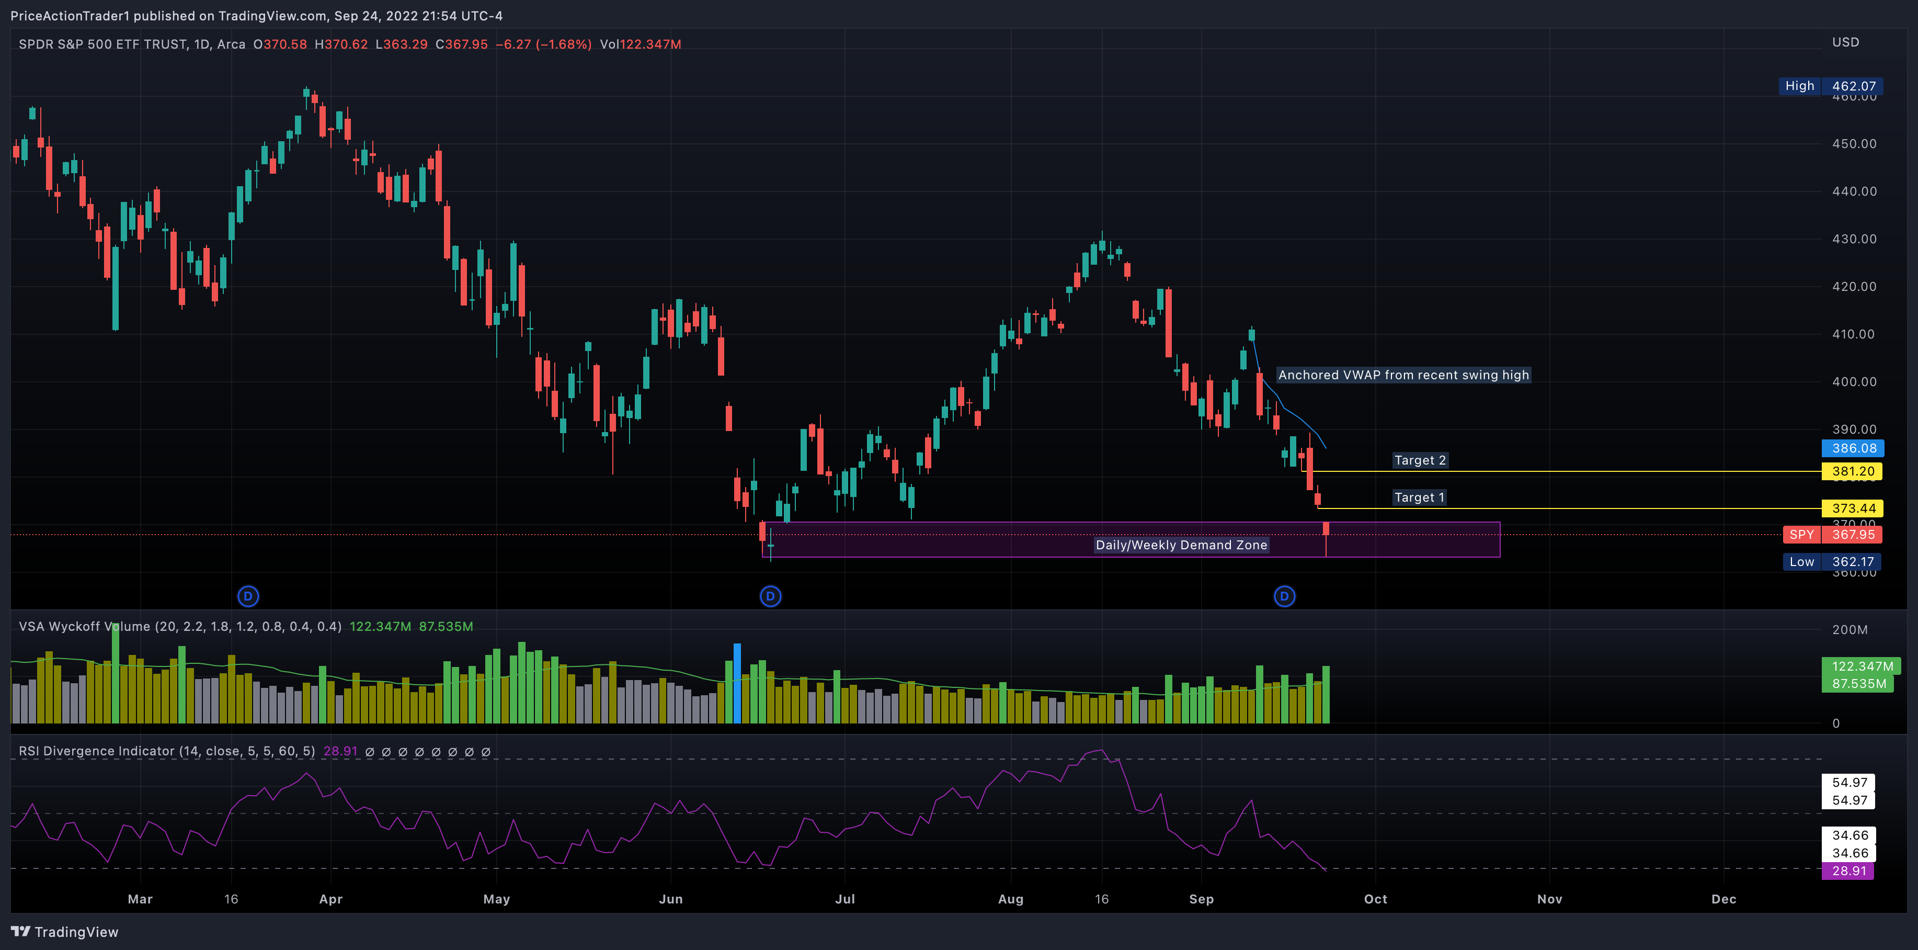Click the blue high-volume bar in June
Image resolution: width=1918 pixels, height=950 pixels.
pos(737,683)
